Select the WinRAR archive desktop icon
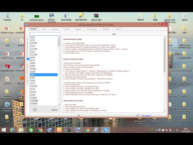The height and width of the screenshot is (145, 193). (x=96, y=17)
